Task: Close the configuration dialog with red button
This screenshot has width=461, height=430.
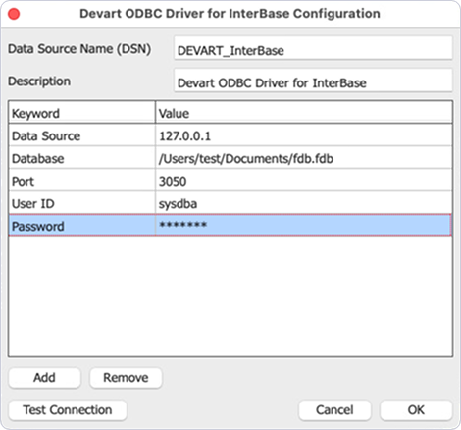Action: point(14,14)
